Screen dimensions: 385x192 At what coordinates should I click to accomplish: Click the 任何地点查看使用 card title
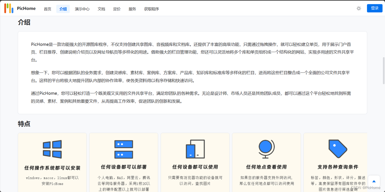266,167
